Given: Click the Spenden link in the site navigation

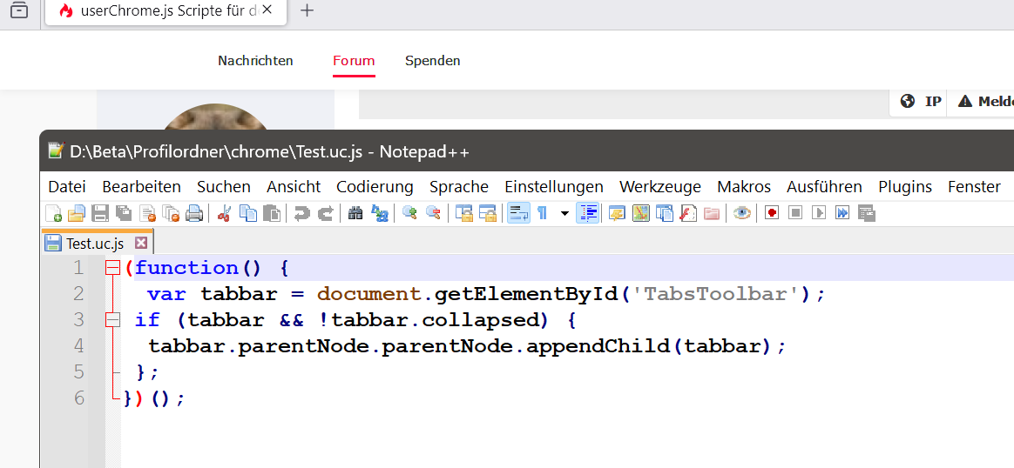Looking at the screenshot, I should point(432,61).
